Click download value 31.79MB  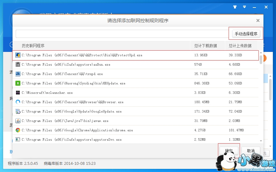click(201, 121)
